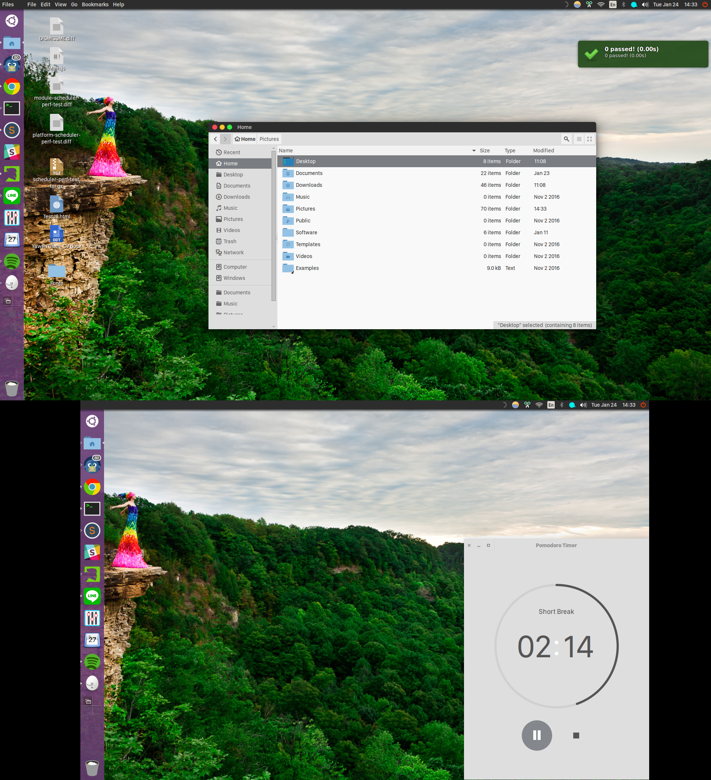Select Downloads in the Files sidebar
The image size is (711, 780).
point(237,196)
